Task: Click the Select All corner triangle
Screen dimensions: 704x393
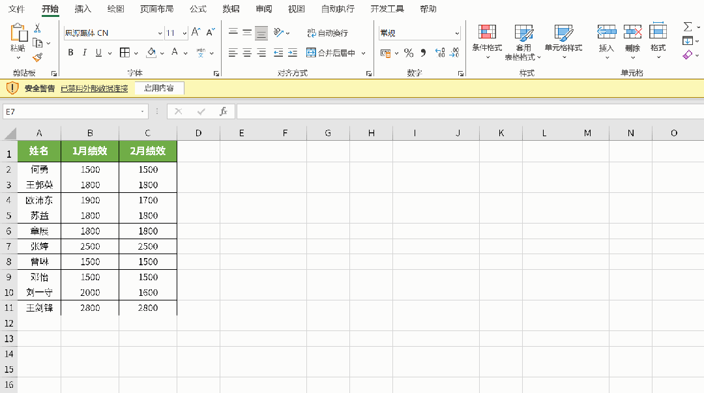Action: pyautogui.click(x=10, y=133)
